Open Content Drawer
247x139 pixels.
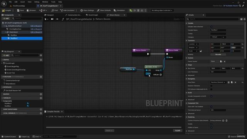(9, 137)
